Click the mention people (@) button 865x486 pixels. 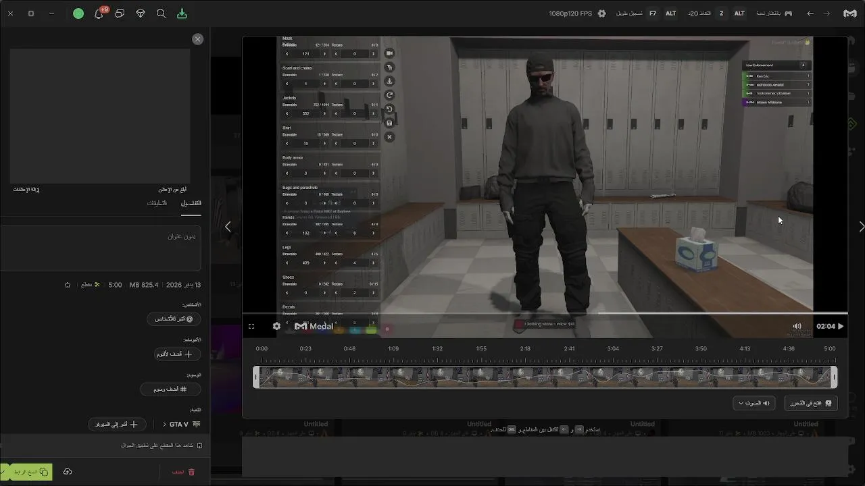point(174,319)
